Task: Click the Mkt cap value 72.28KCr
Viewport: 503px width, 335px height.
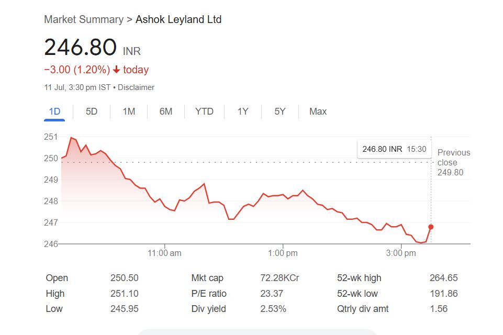Action: point(280,278)
